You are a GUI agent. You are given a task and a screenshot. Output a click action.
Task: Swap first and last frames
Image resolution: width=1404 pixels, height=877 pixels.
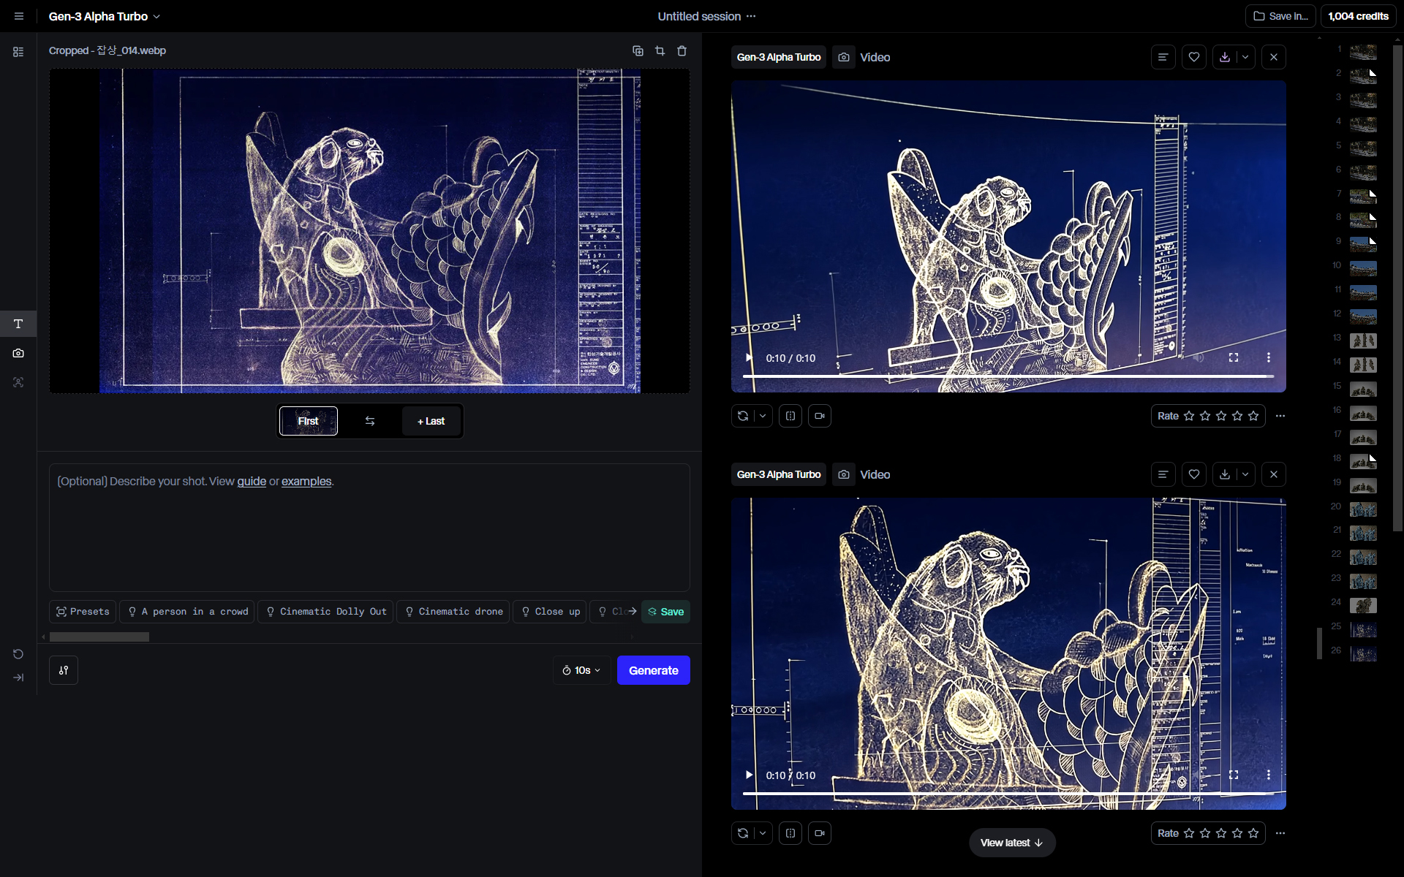click(x=370, y=421)
